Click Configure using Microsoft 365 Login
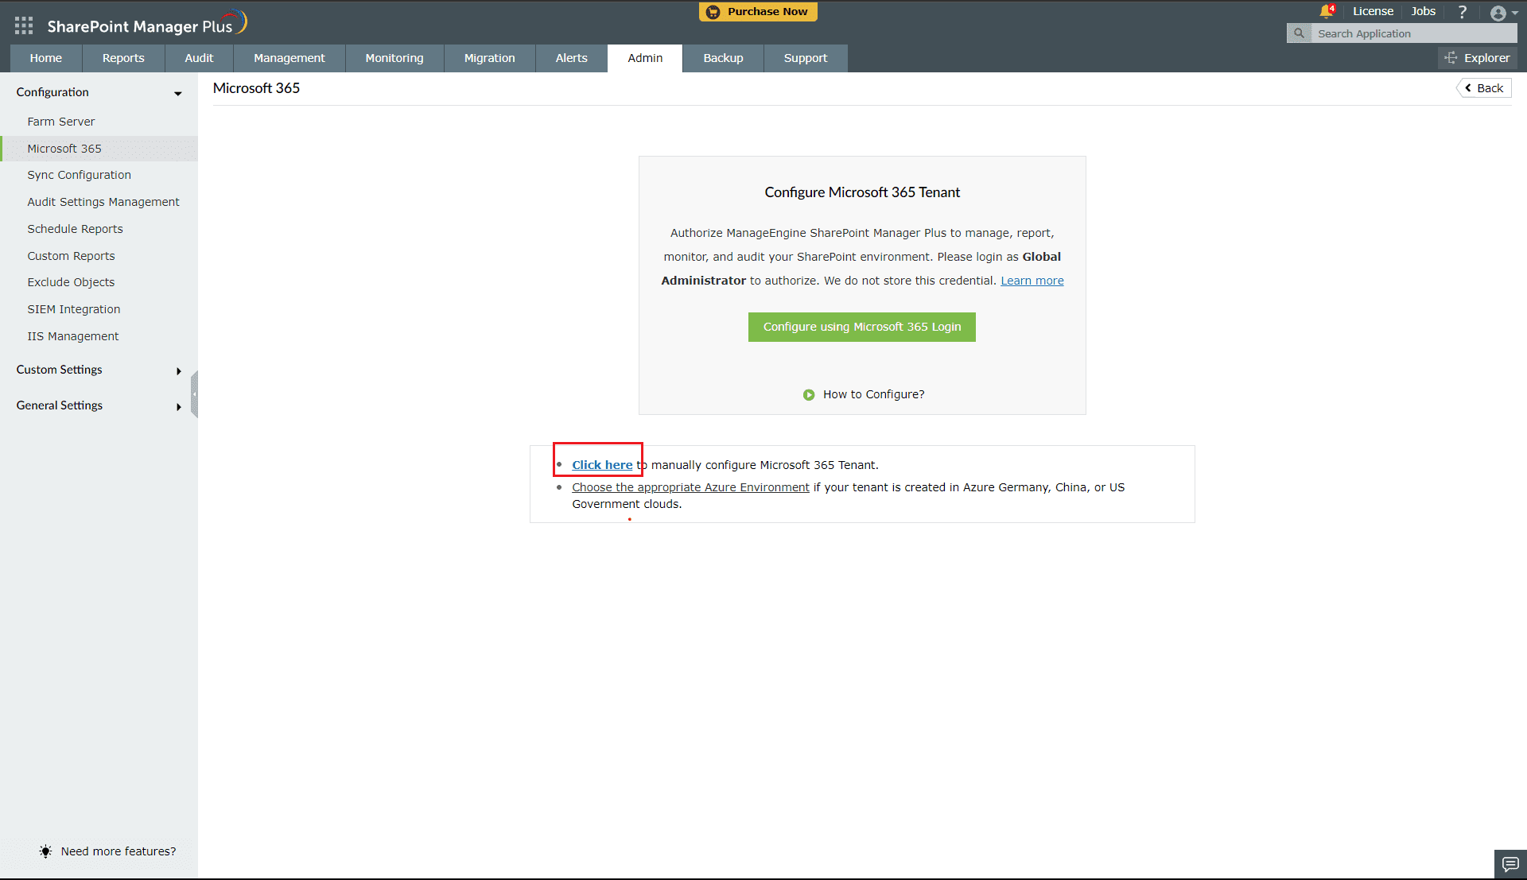 [861, 327]
